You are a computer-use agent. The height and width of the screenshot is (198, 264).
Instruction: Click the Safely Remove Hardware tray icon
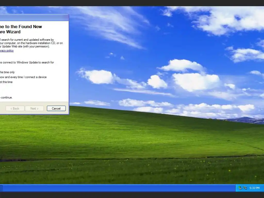click(240, 188)
